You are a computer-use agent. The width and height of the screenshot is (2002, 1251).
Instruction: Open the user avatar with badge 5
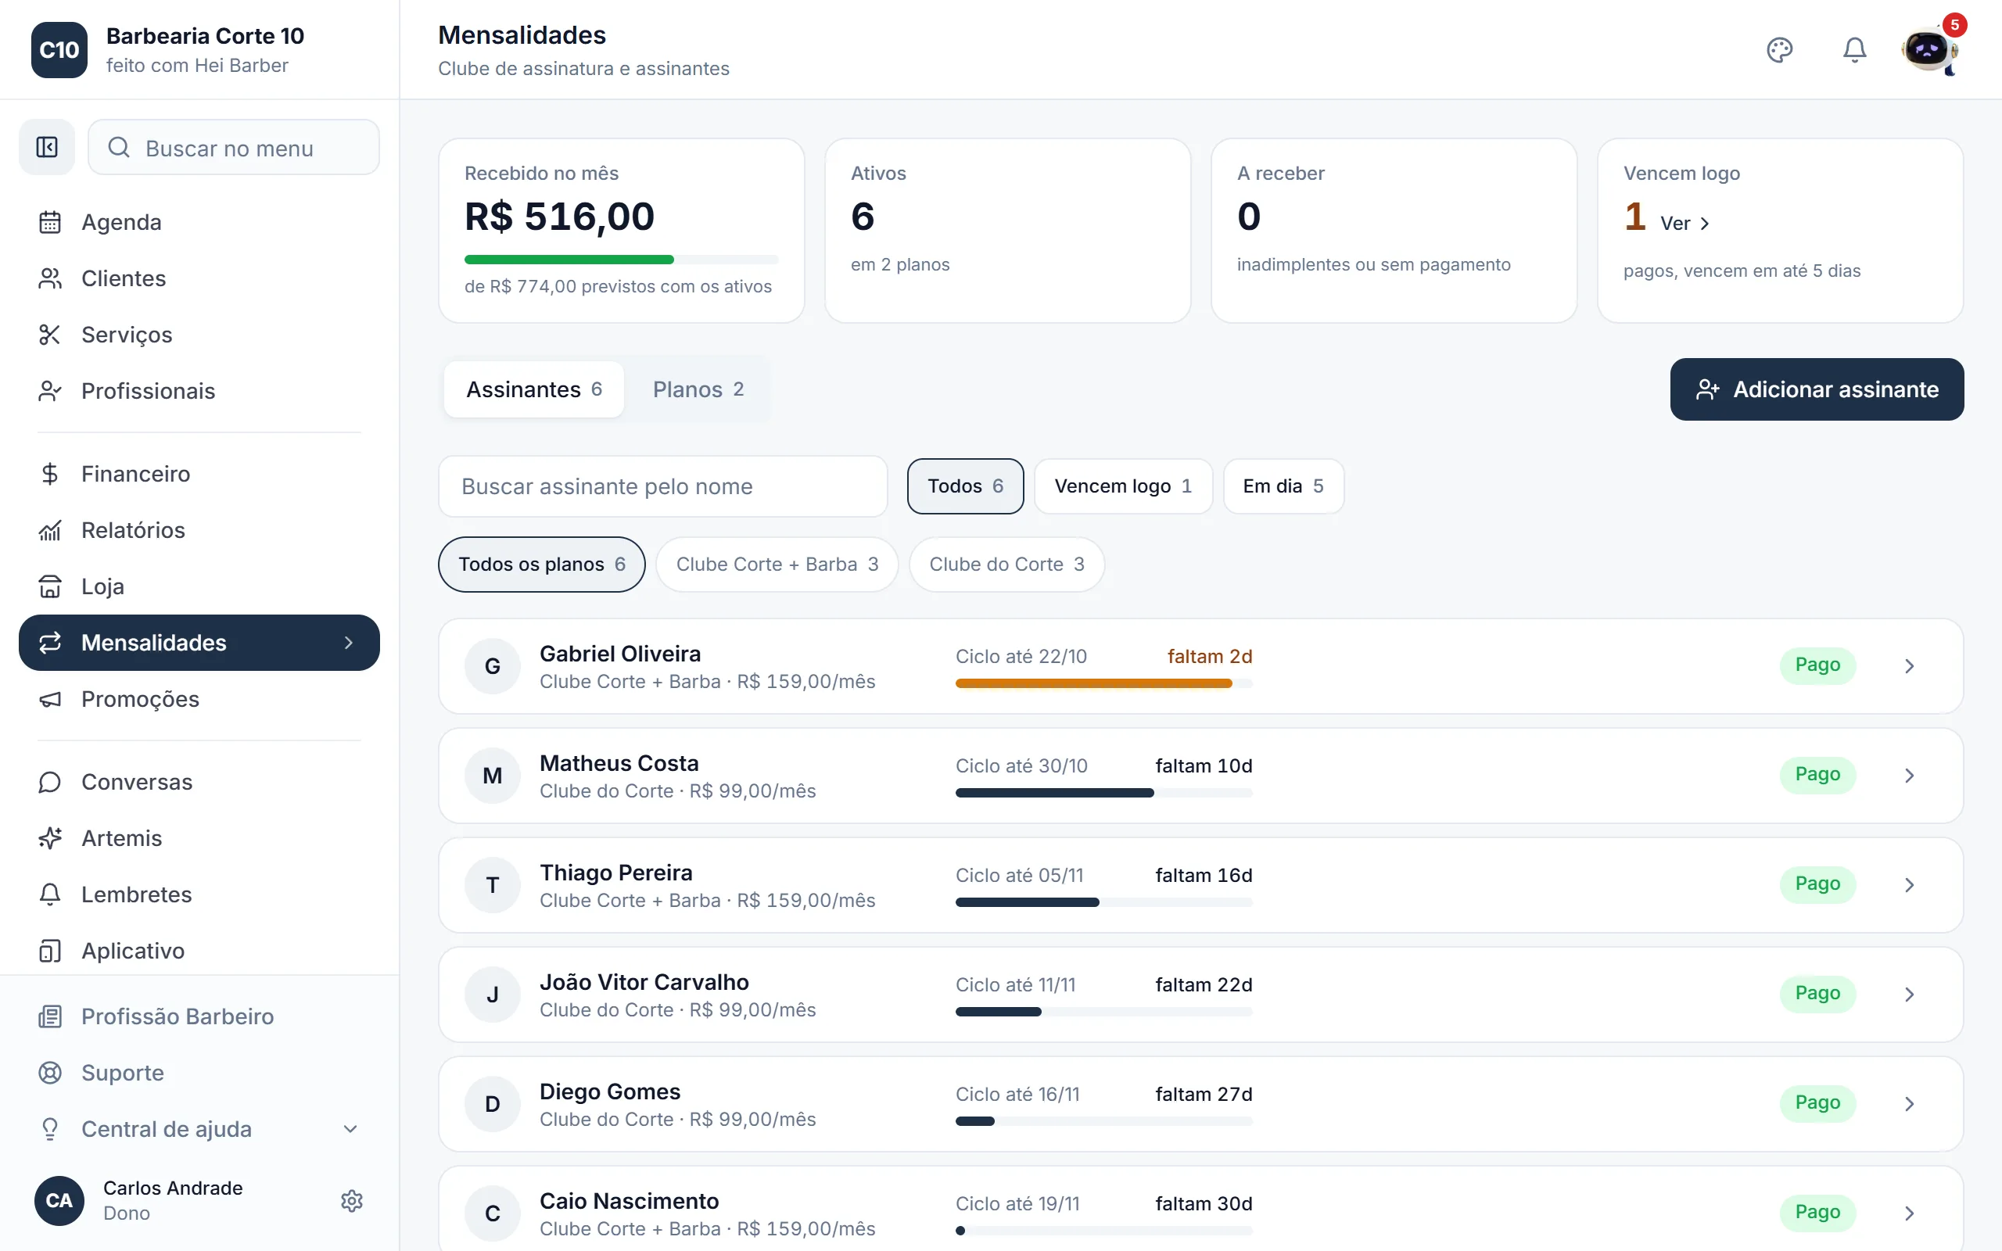coord(1928,49)
